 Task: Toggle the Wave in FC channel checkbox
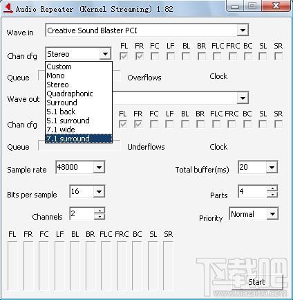point(155,56)
